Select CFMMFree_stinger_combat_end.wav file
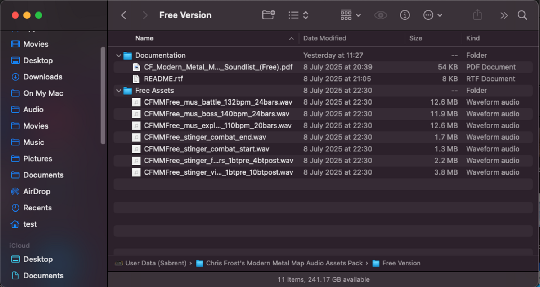The image size is (540, 287). coord(205,137)
